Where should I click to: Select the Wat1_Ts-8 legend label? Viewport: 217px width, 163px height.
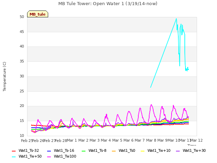(97, 151)
